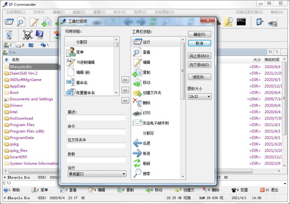Click top >> add button
290x204 pixels.
click(x=125, y=80)
